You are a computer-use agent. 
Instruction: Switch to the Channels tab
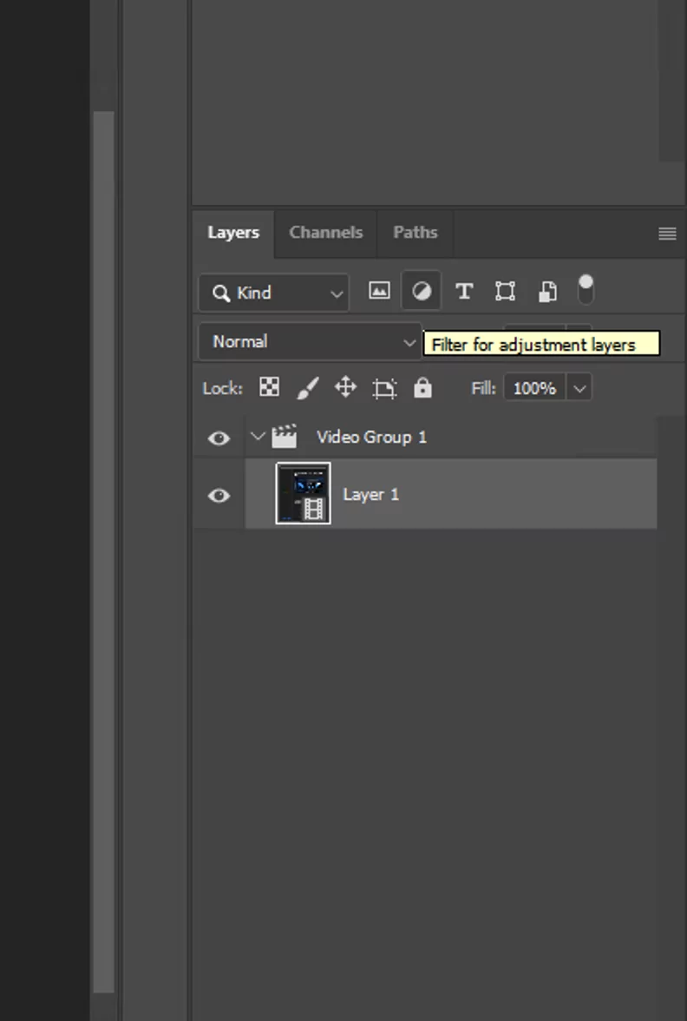point(325,233)
